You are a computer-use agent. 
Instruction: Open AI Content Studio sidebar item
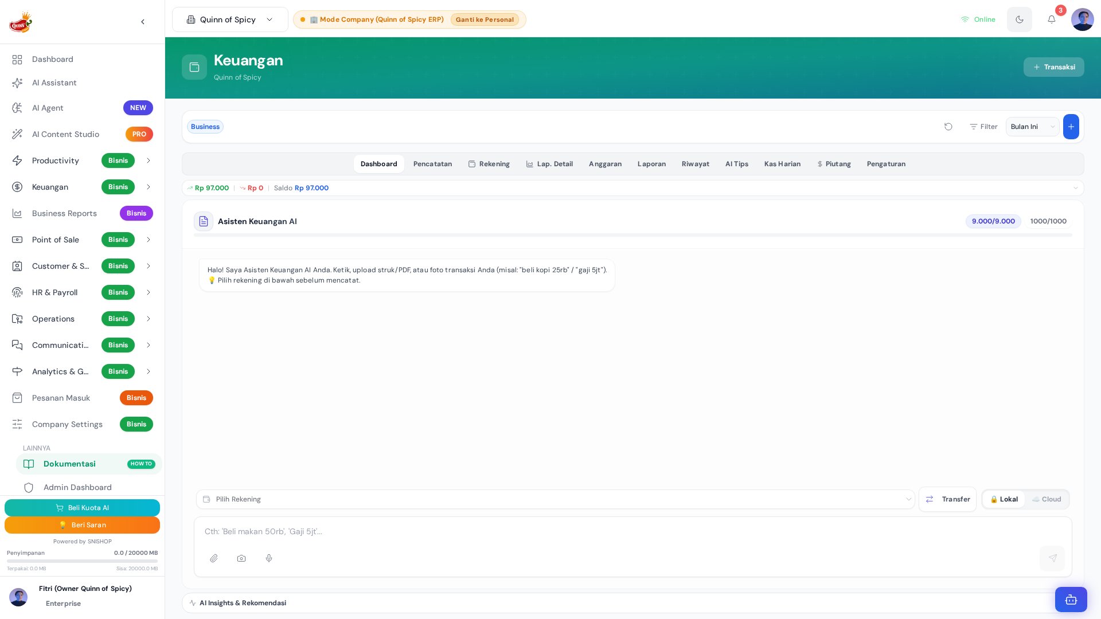tap(83, 134)
